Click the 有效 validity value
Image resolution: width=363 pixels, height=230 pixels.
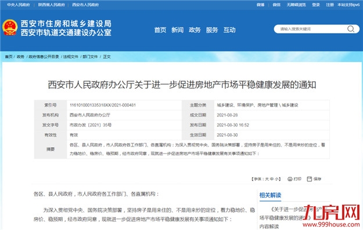74,135
